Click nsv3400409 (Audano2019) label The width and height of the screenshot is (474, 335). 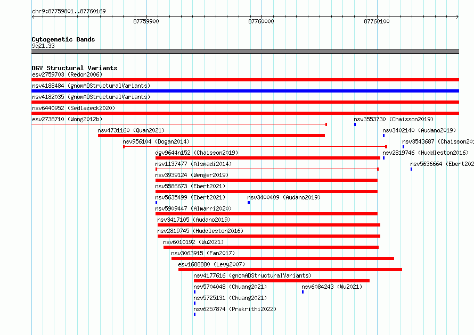point(284,197)
